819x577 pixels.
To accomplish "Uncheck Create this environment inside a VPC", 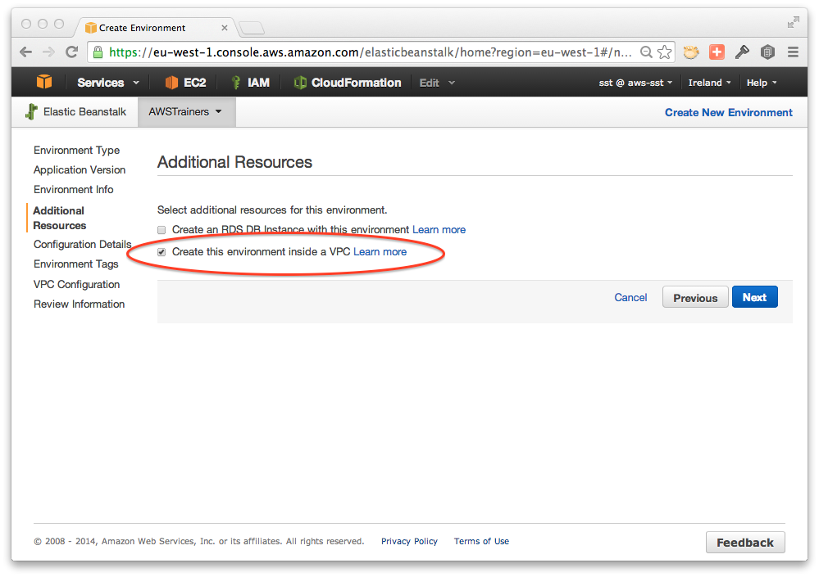I will click(x=162, y=252).
